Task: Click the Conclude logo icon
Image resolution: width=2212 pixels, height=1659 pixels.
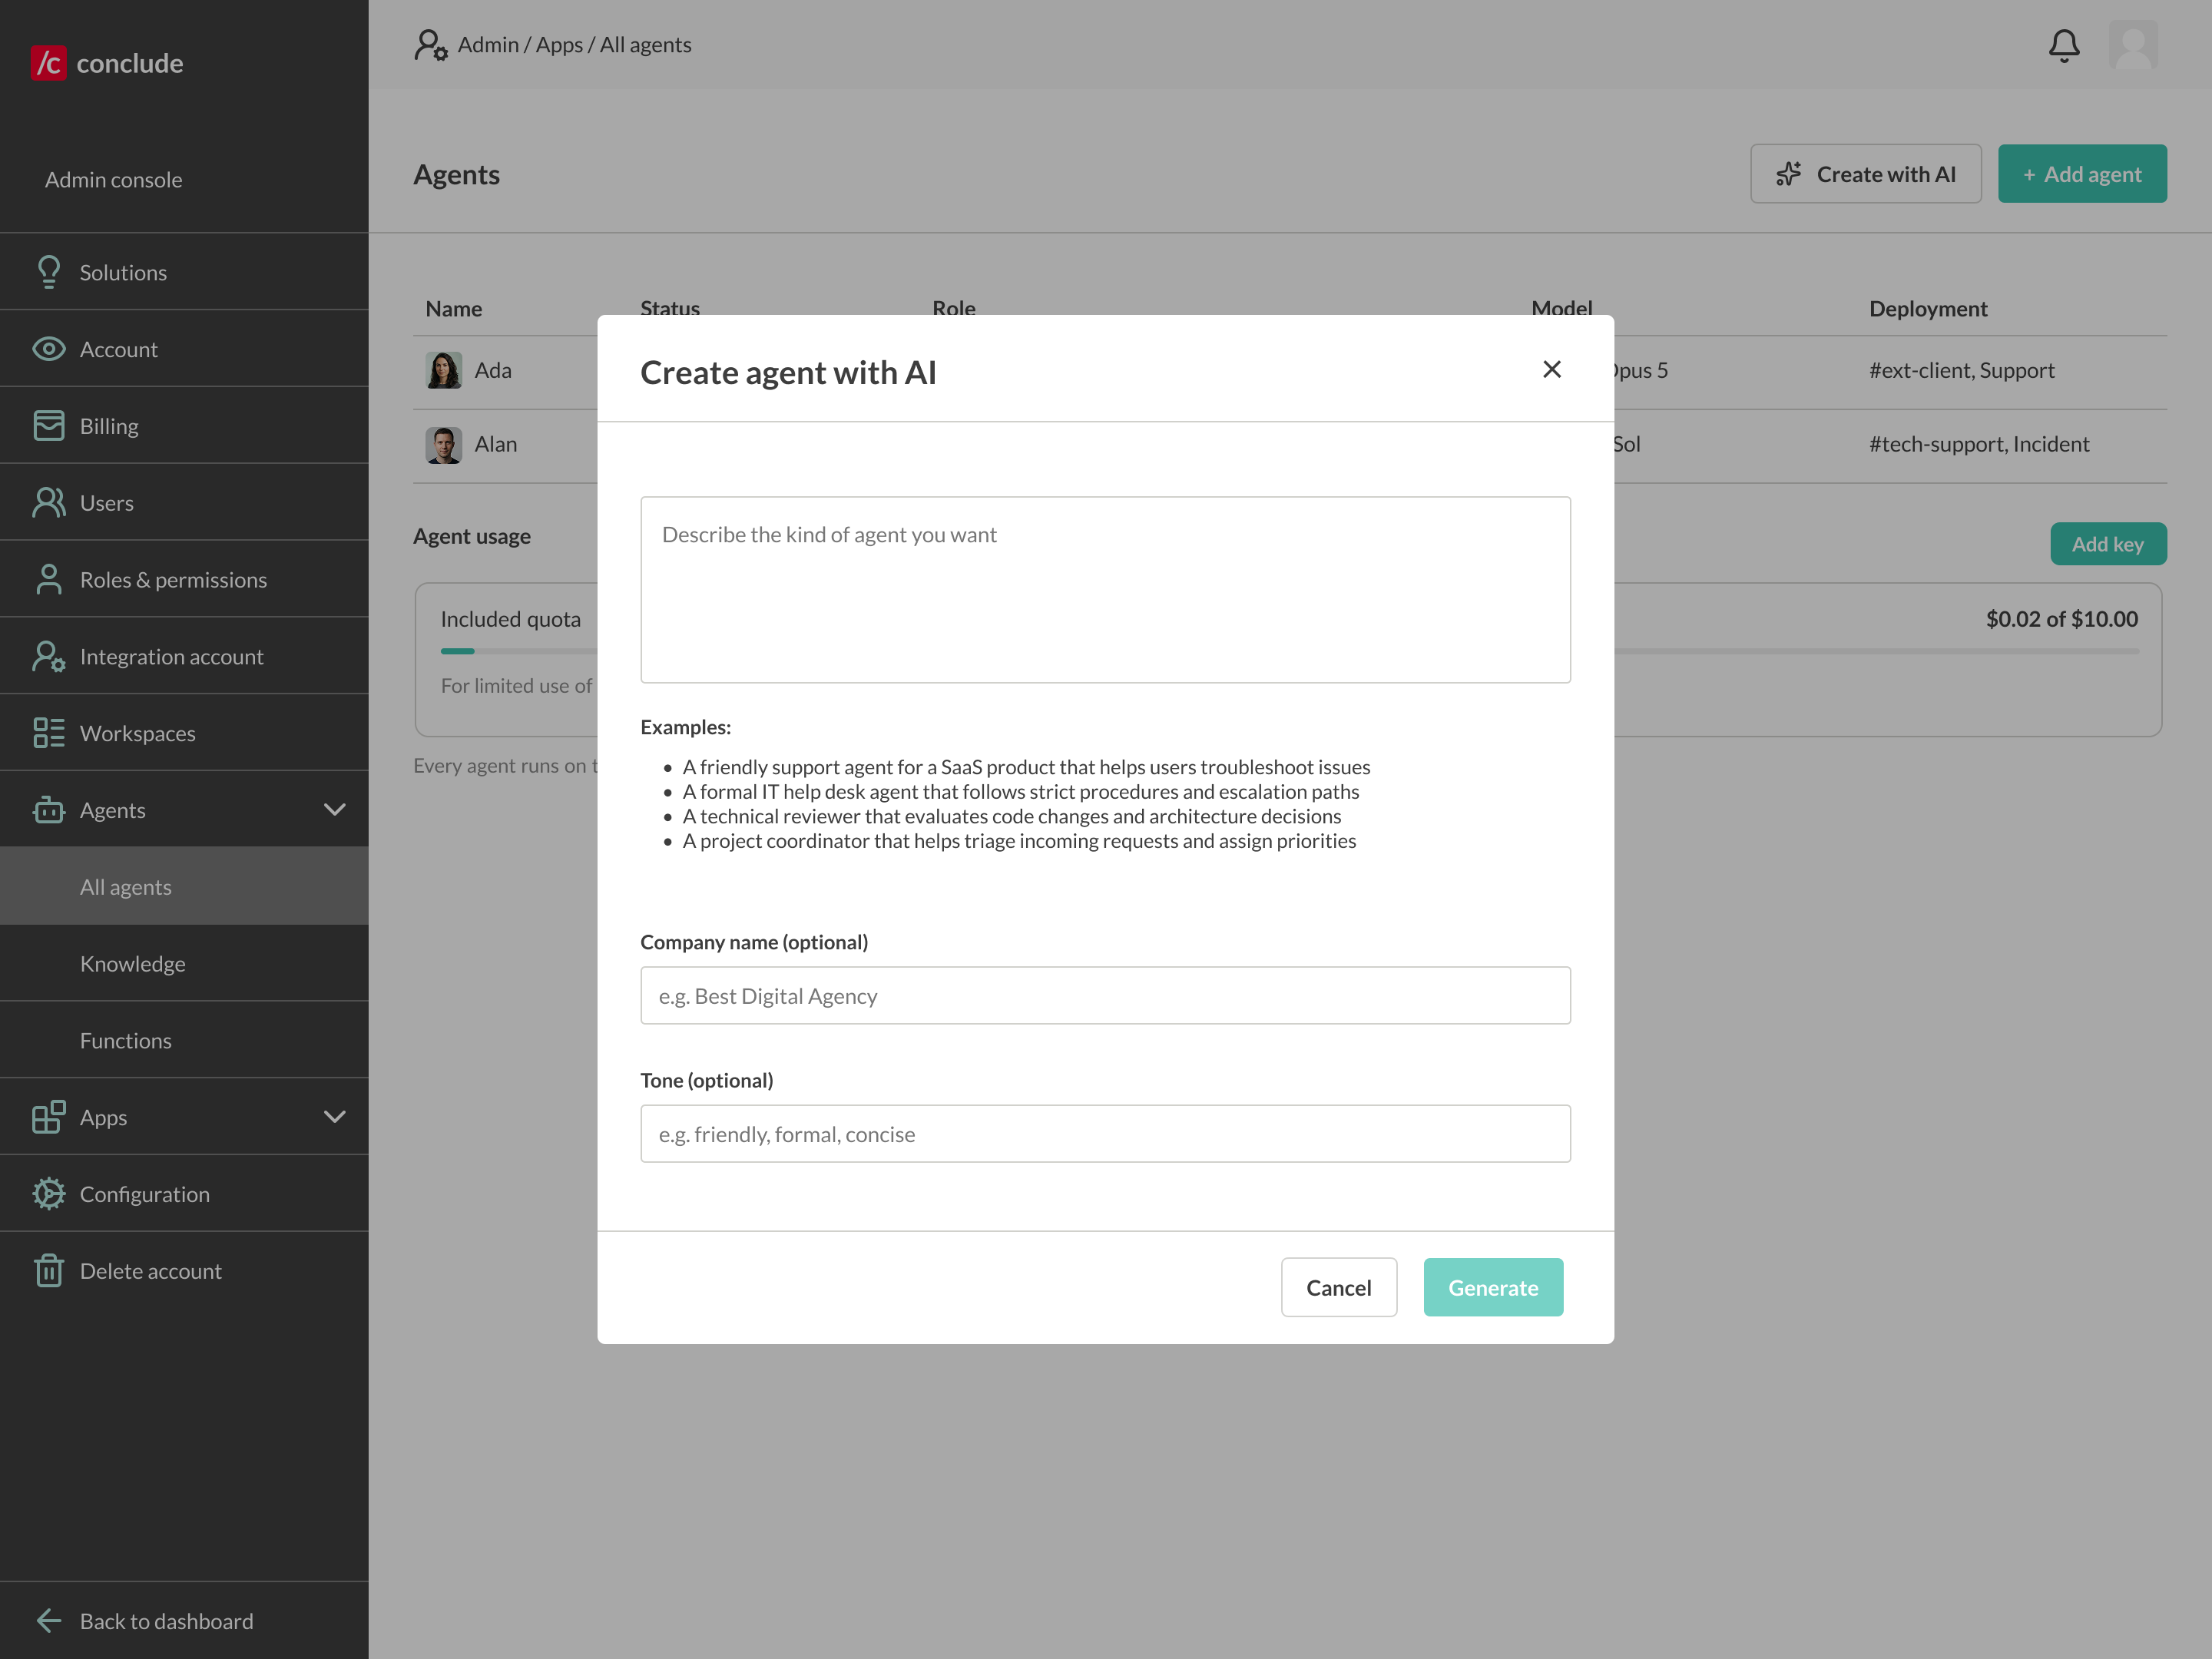Action: 48,63
